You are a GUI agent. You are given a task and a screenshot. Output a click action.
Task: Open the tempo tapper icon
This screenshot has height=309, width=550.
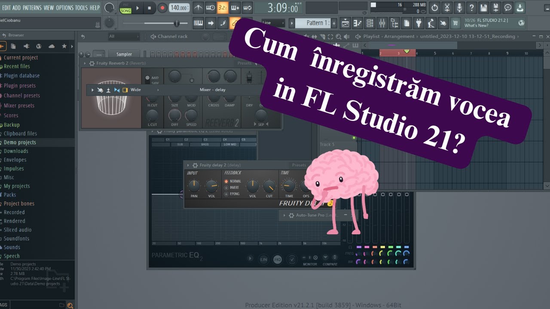(x=431, y=23)
